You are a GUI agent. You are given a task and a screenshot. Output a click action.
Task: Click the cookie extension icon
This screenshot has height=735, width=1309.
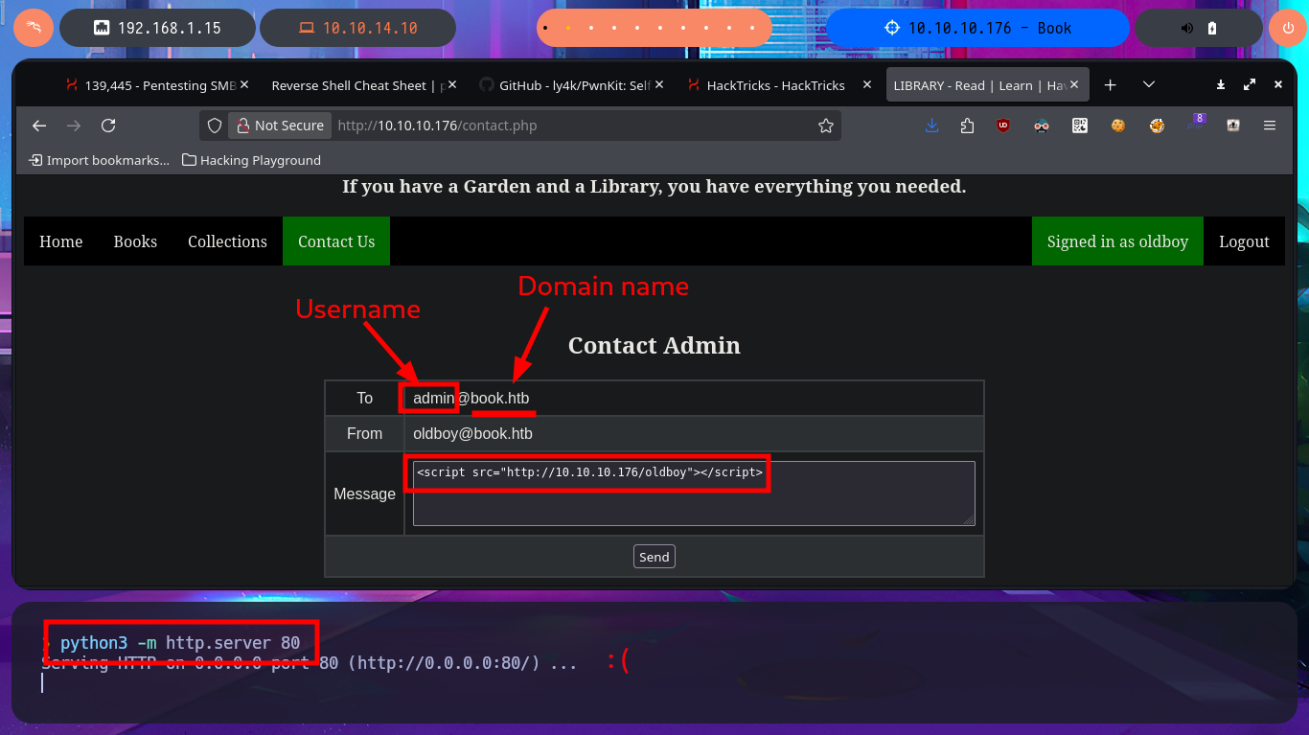pos(1117,126)
